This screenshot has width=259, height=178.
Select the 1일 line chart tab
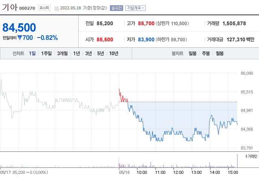tap(32, 53)
